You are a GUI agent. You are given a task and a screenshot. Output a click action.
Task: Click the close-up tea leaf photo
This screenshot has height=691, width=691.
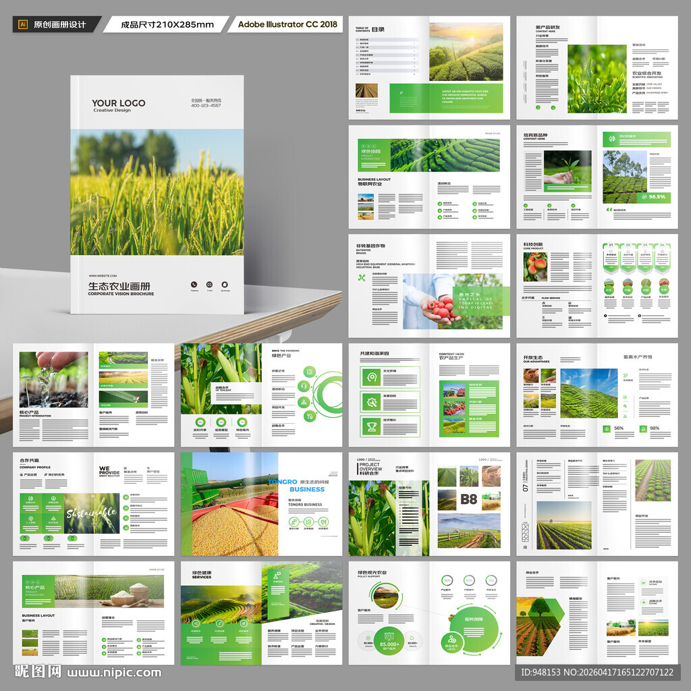(597, 79)
